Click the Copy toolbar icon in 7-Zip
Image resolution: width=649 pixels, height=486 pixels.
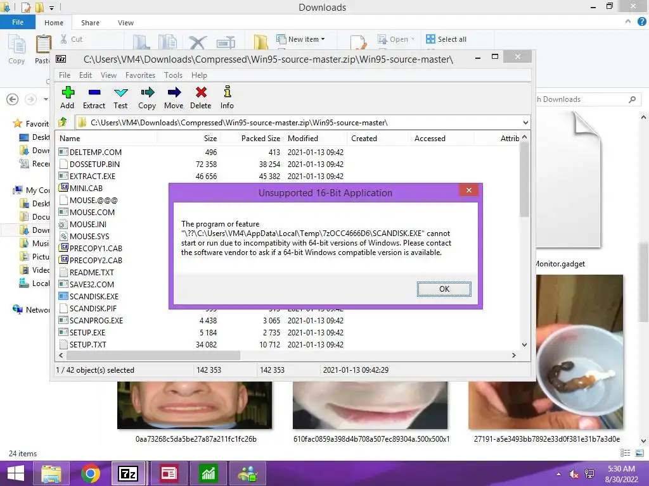point(147,98)
